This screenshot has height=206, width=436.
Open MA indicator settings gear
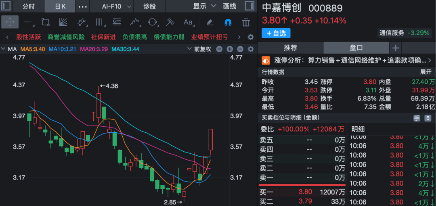coord(251,49)
